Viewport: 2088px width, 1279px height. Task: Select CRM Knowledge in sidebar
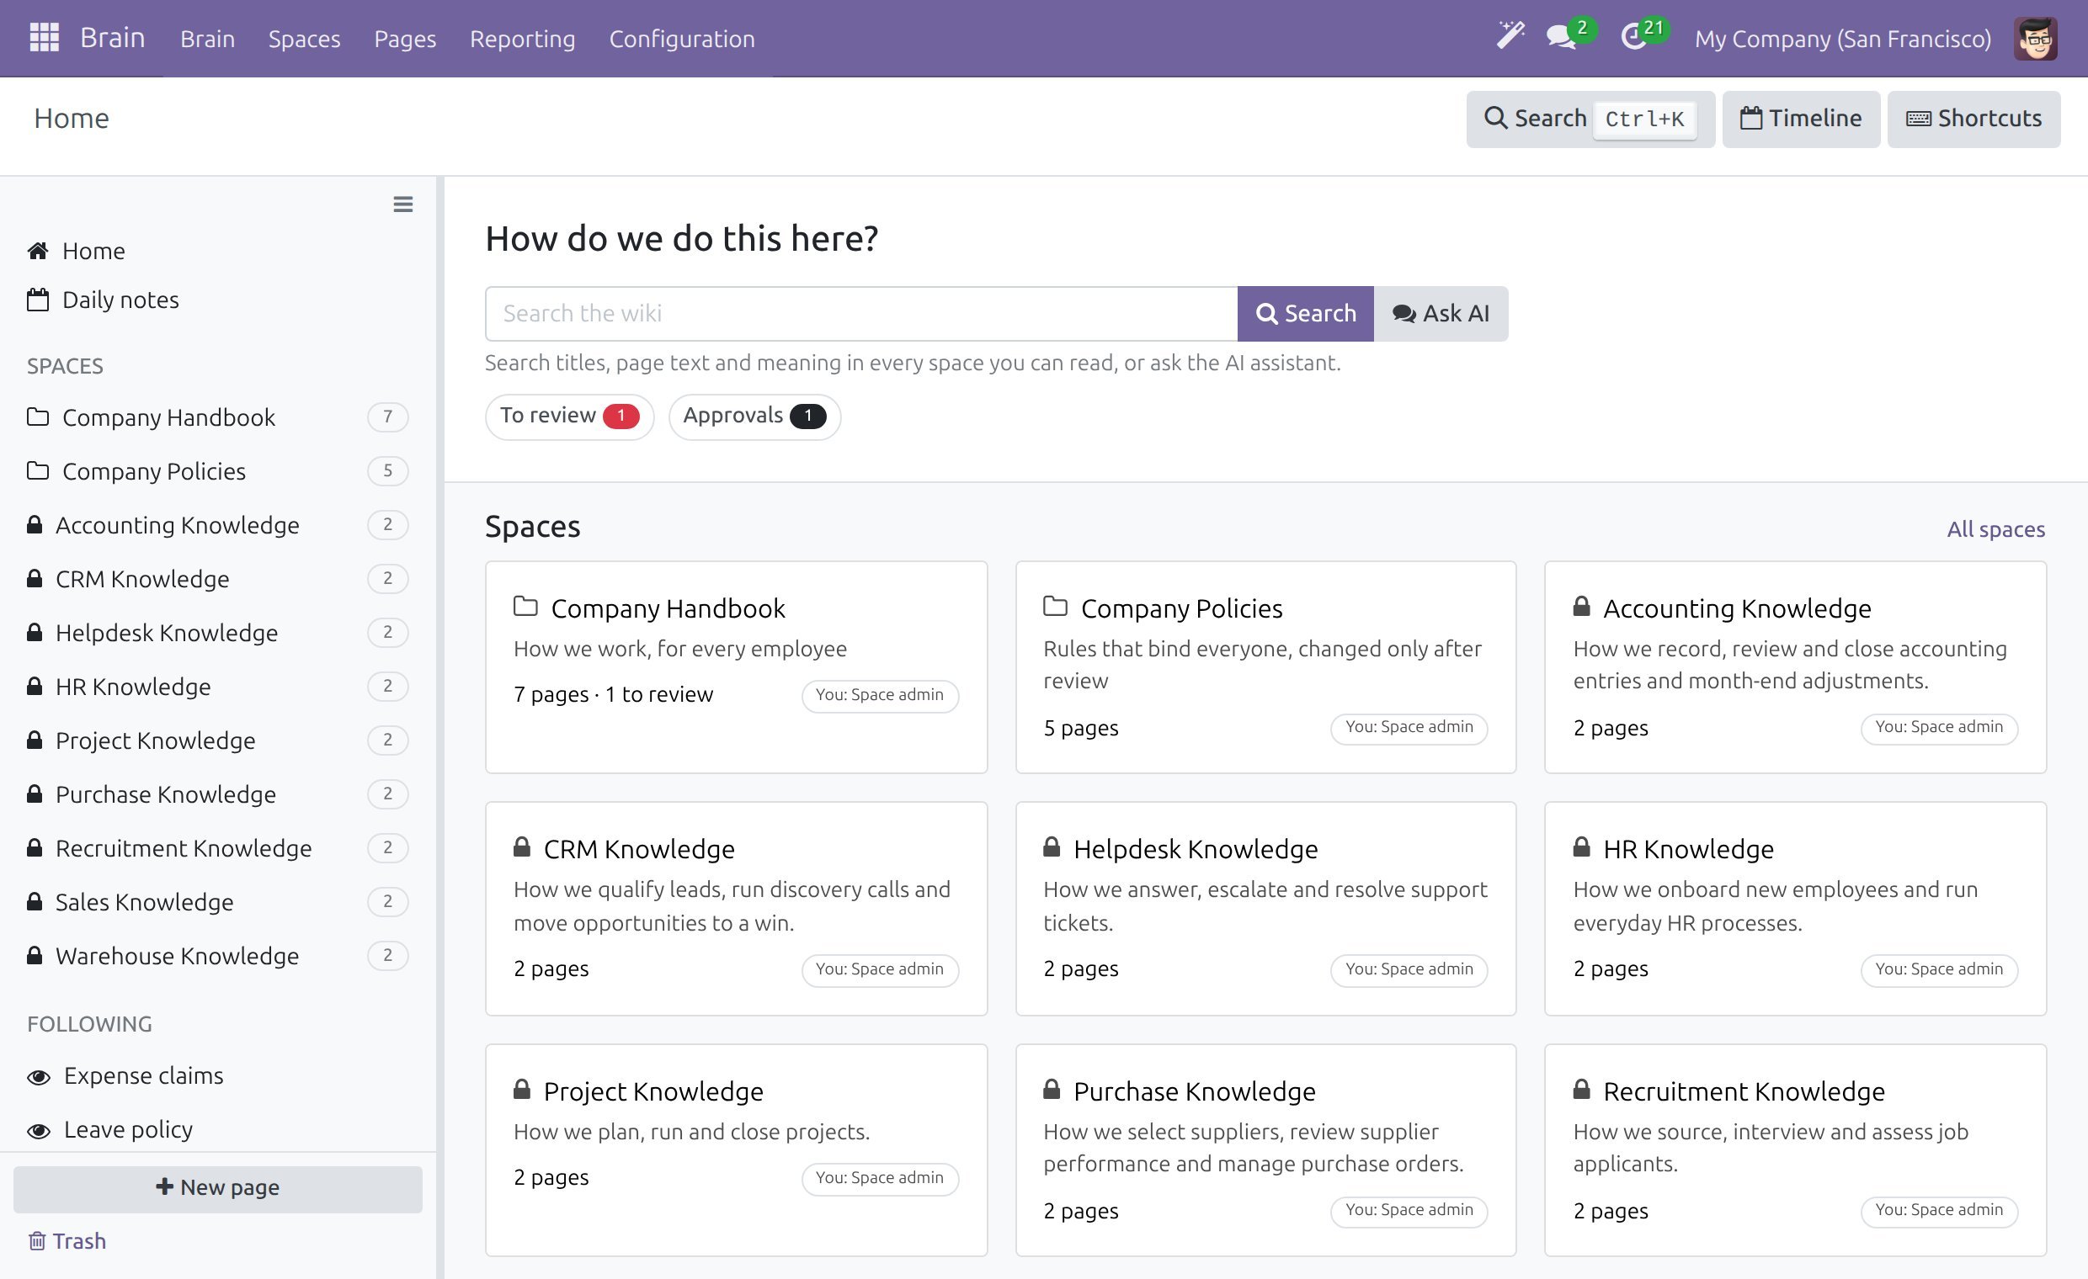[218, 579]
